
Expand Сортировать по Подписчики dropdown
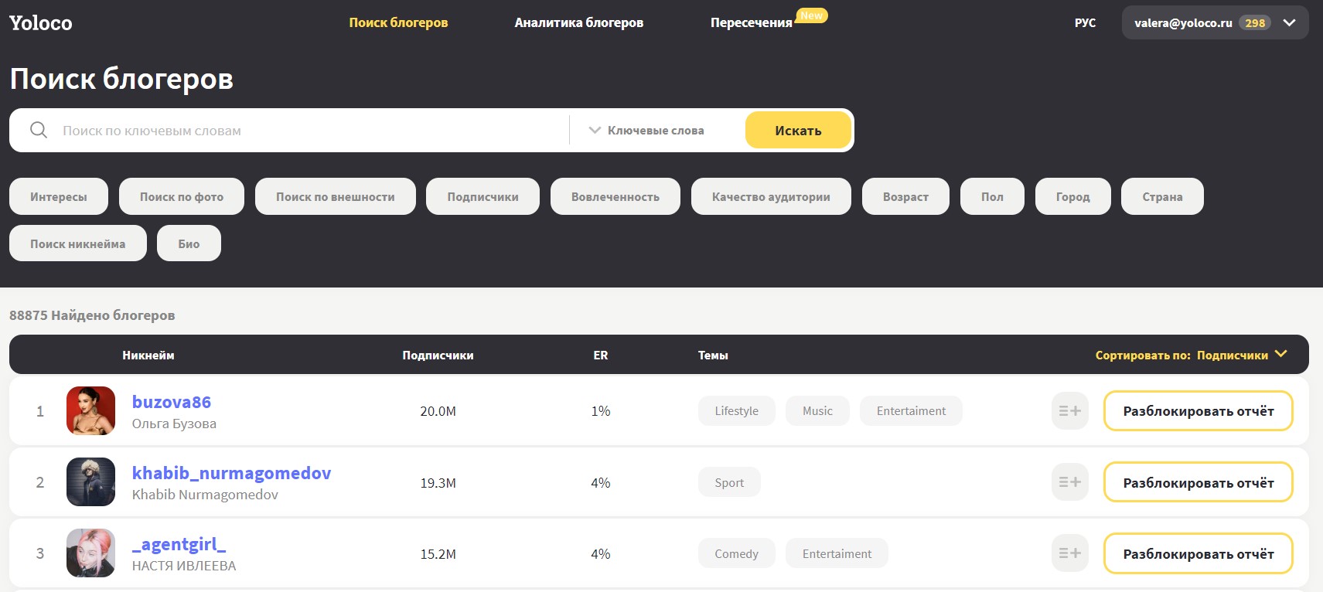click(1191, 356)
